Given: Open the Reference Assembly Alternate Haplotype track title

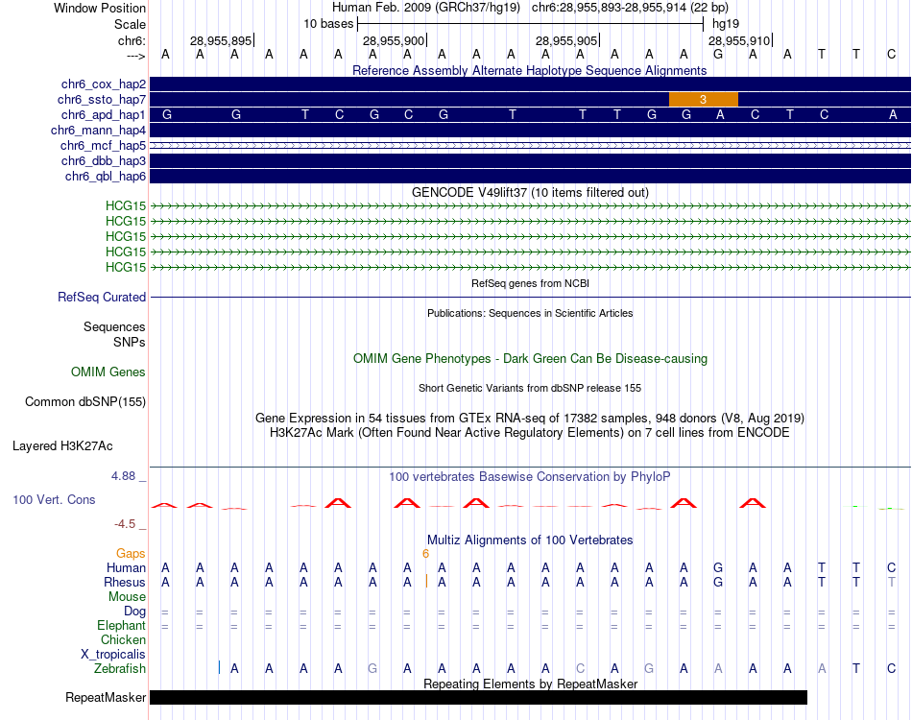Looking at the screenshot, I should coord(529,70).
